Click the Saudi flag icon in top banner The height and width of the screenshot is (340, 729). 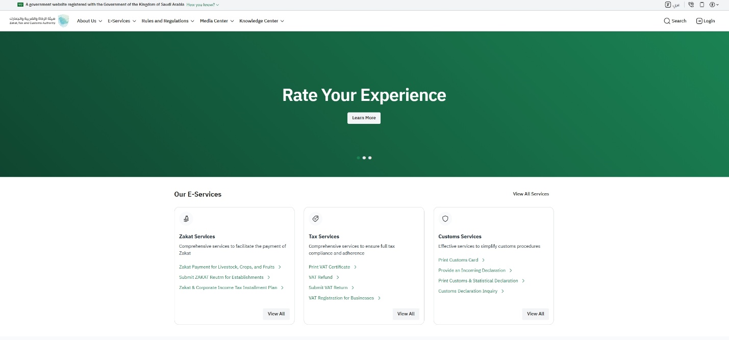20,5
